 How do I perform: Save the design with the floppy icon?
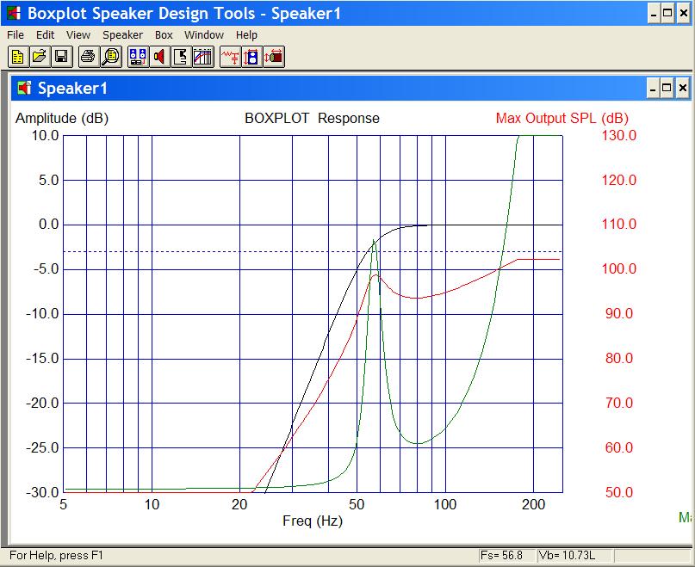62,57
